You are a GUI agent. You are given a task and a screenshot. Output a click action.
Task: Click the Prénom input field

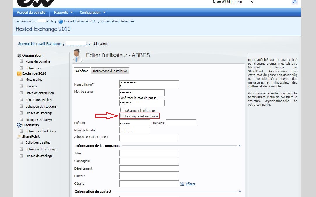coord(135,123)
